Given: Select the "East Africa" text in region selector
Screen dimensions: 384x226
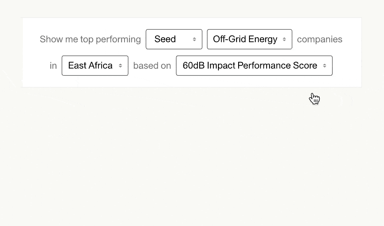Looking at the screenshot, I should pyautogui.click(x=90, y=66).
